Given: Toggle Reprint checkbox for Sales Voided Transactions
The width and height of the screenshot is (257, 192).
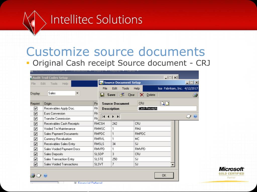Looking at the screenshot, I should (36, 164).
